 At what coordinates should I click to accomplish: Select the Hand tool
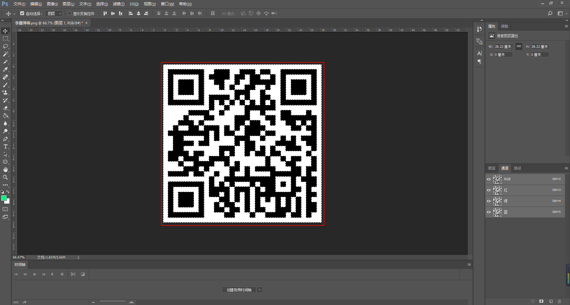[x=5, y=170]
